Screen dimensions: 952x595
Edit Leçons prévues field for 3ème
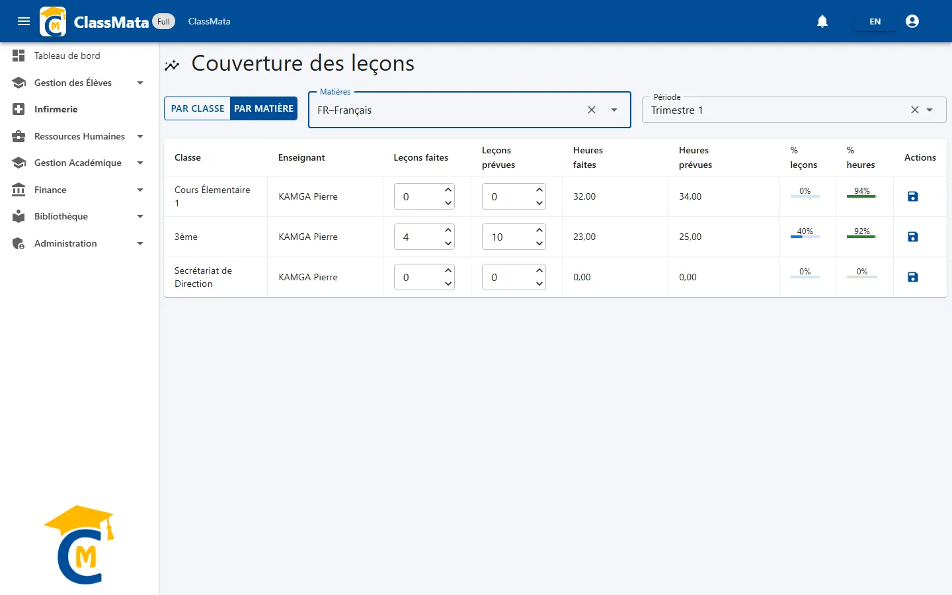[514, 237]
